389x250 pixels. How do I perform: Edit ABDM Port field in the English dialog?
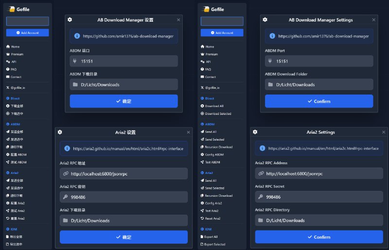pos(319,61)
